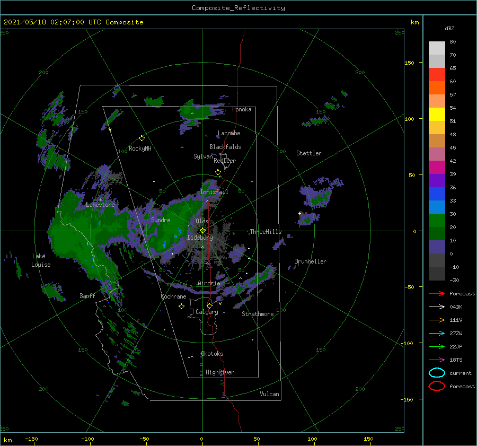This screenshot has width=477, height=446.
Task: Click the 18TS legend label
Action: click(456, 360)
